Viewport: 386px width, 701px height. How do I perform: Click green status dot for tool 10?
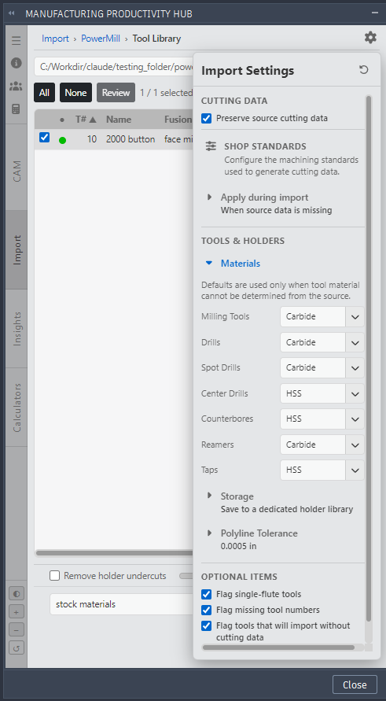point(63,140)
